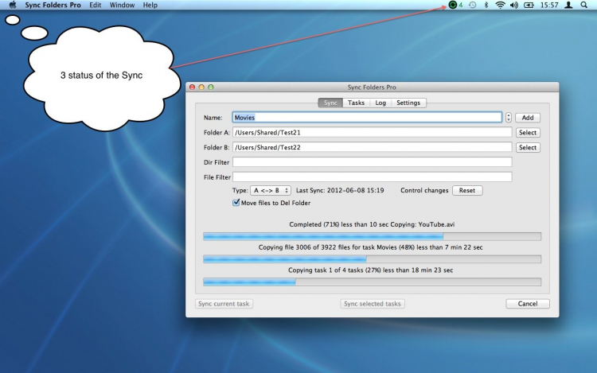Click the user account silhouette icon
Viewport: 597px width, 373px height.
568,5
